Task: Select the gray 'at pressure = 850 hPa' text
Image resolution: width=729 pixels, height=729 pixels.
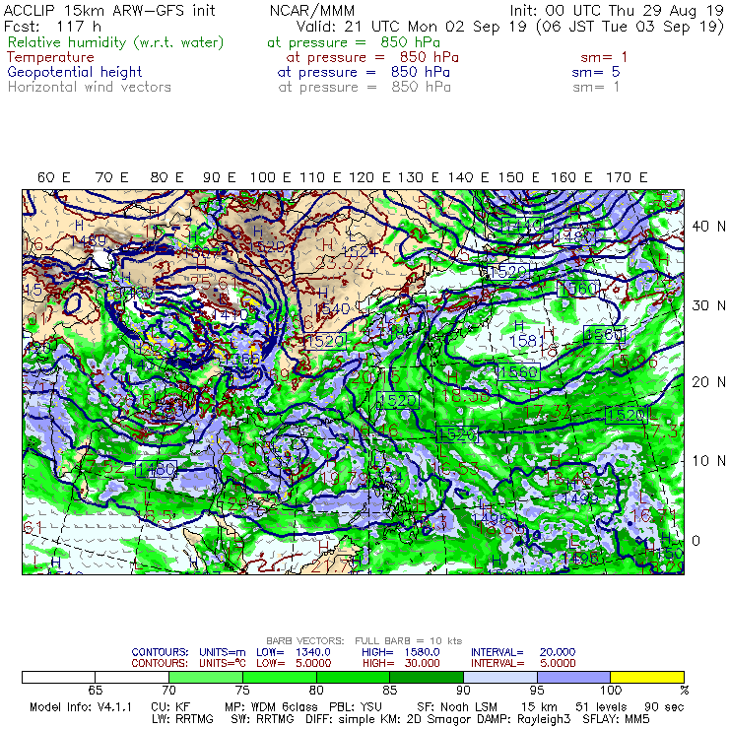Action: click(364, 87)
